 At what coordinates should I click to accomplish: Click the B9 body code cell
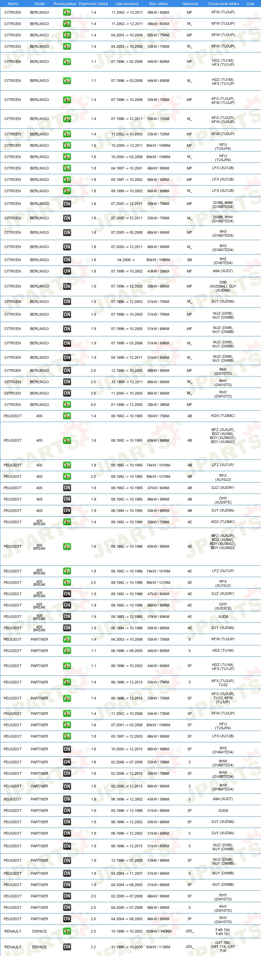(190, 260)
